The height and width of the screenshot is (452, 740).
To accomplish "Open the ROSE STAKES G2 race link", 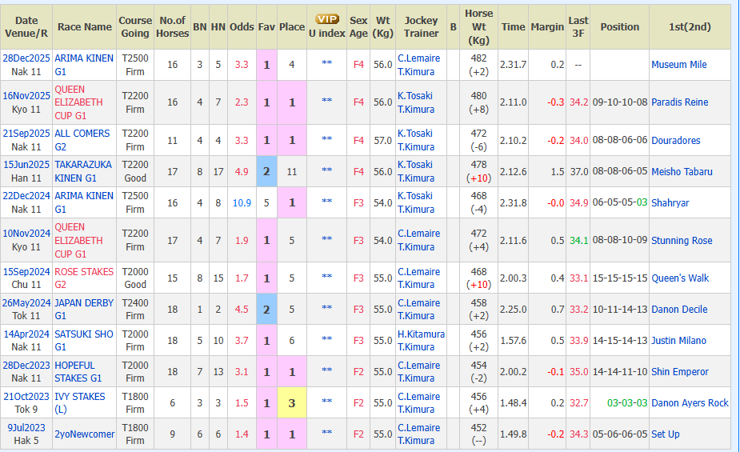I will coord(84,278).
